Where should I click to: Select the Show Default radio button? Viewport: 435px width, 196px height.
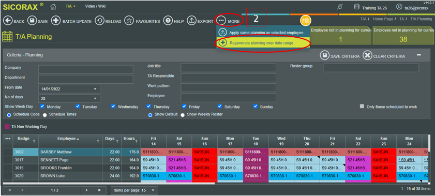click(x=150, y=115)
